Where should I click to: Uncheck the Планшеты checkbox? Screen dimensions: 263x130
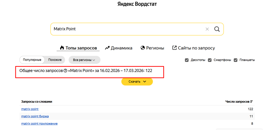click(x=236, y=60)
